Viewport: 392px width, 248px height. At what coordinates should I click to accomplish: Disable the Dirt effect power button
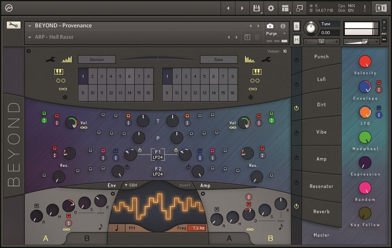click(x=297, y=108)
